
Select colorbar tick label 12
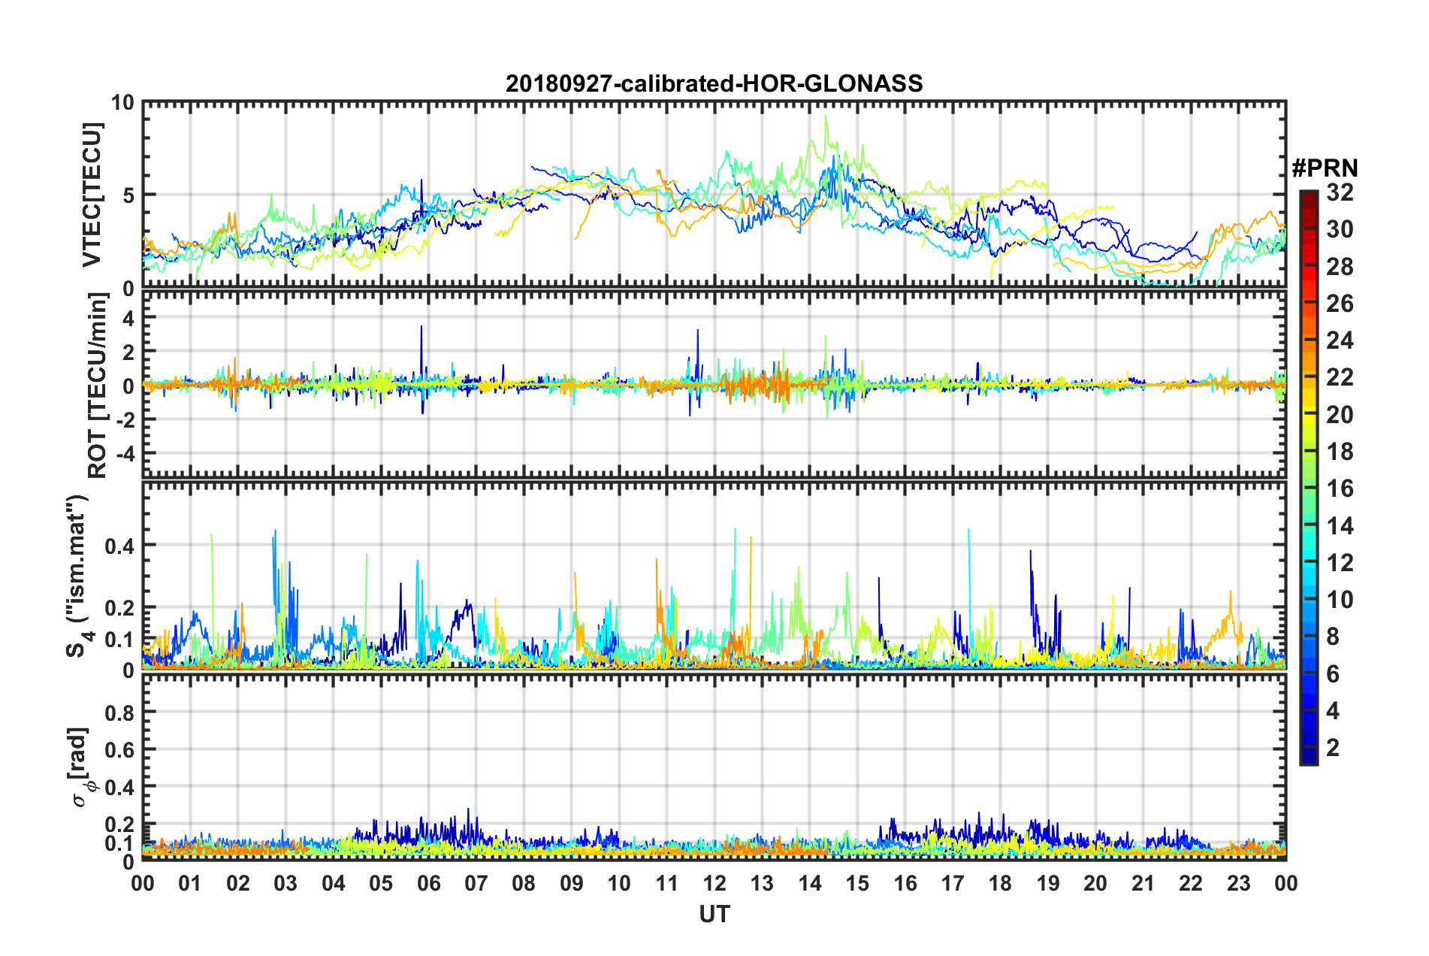(1340, 563)
